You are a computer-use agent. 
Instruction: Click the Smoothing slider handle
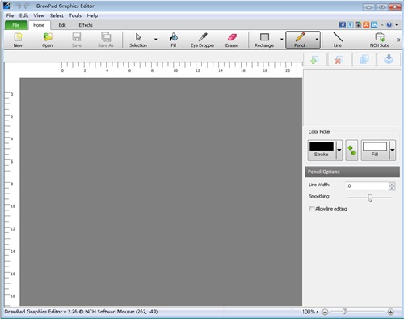click(x=370, y=198)
